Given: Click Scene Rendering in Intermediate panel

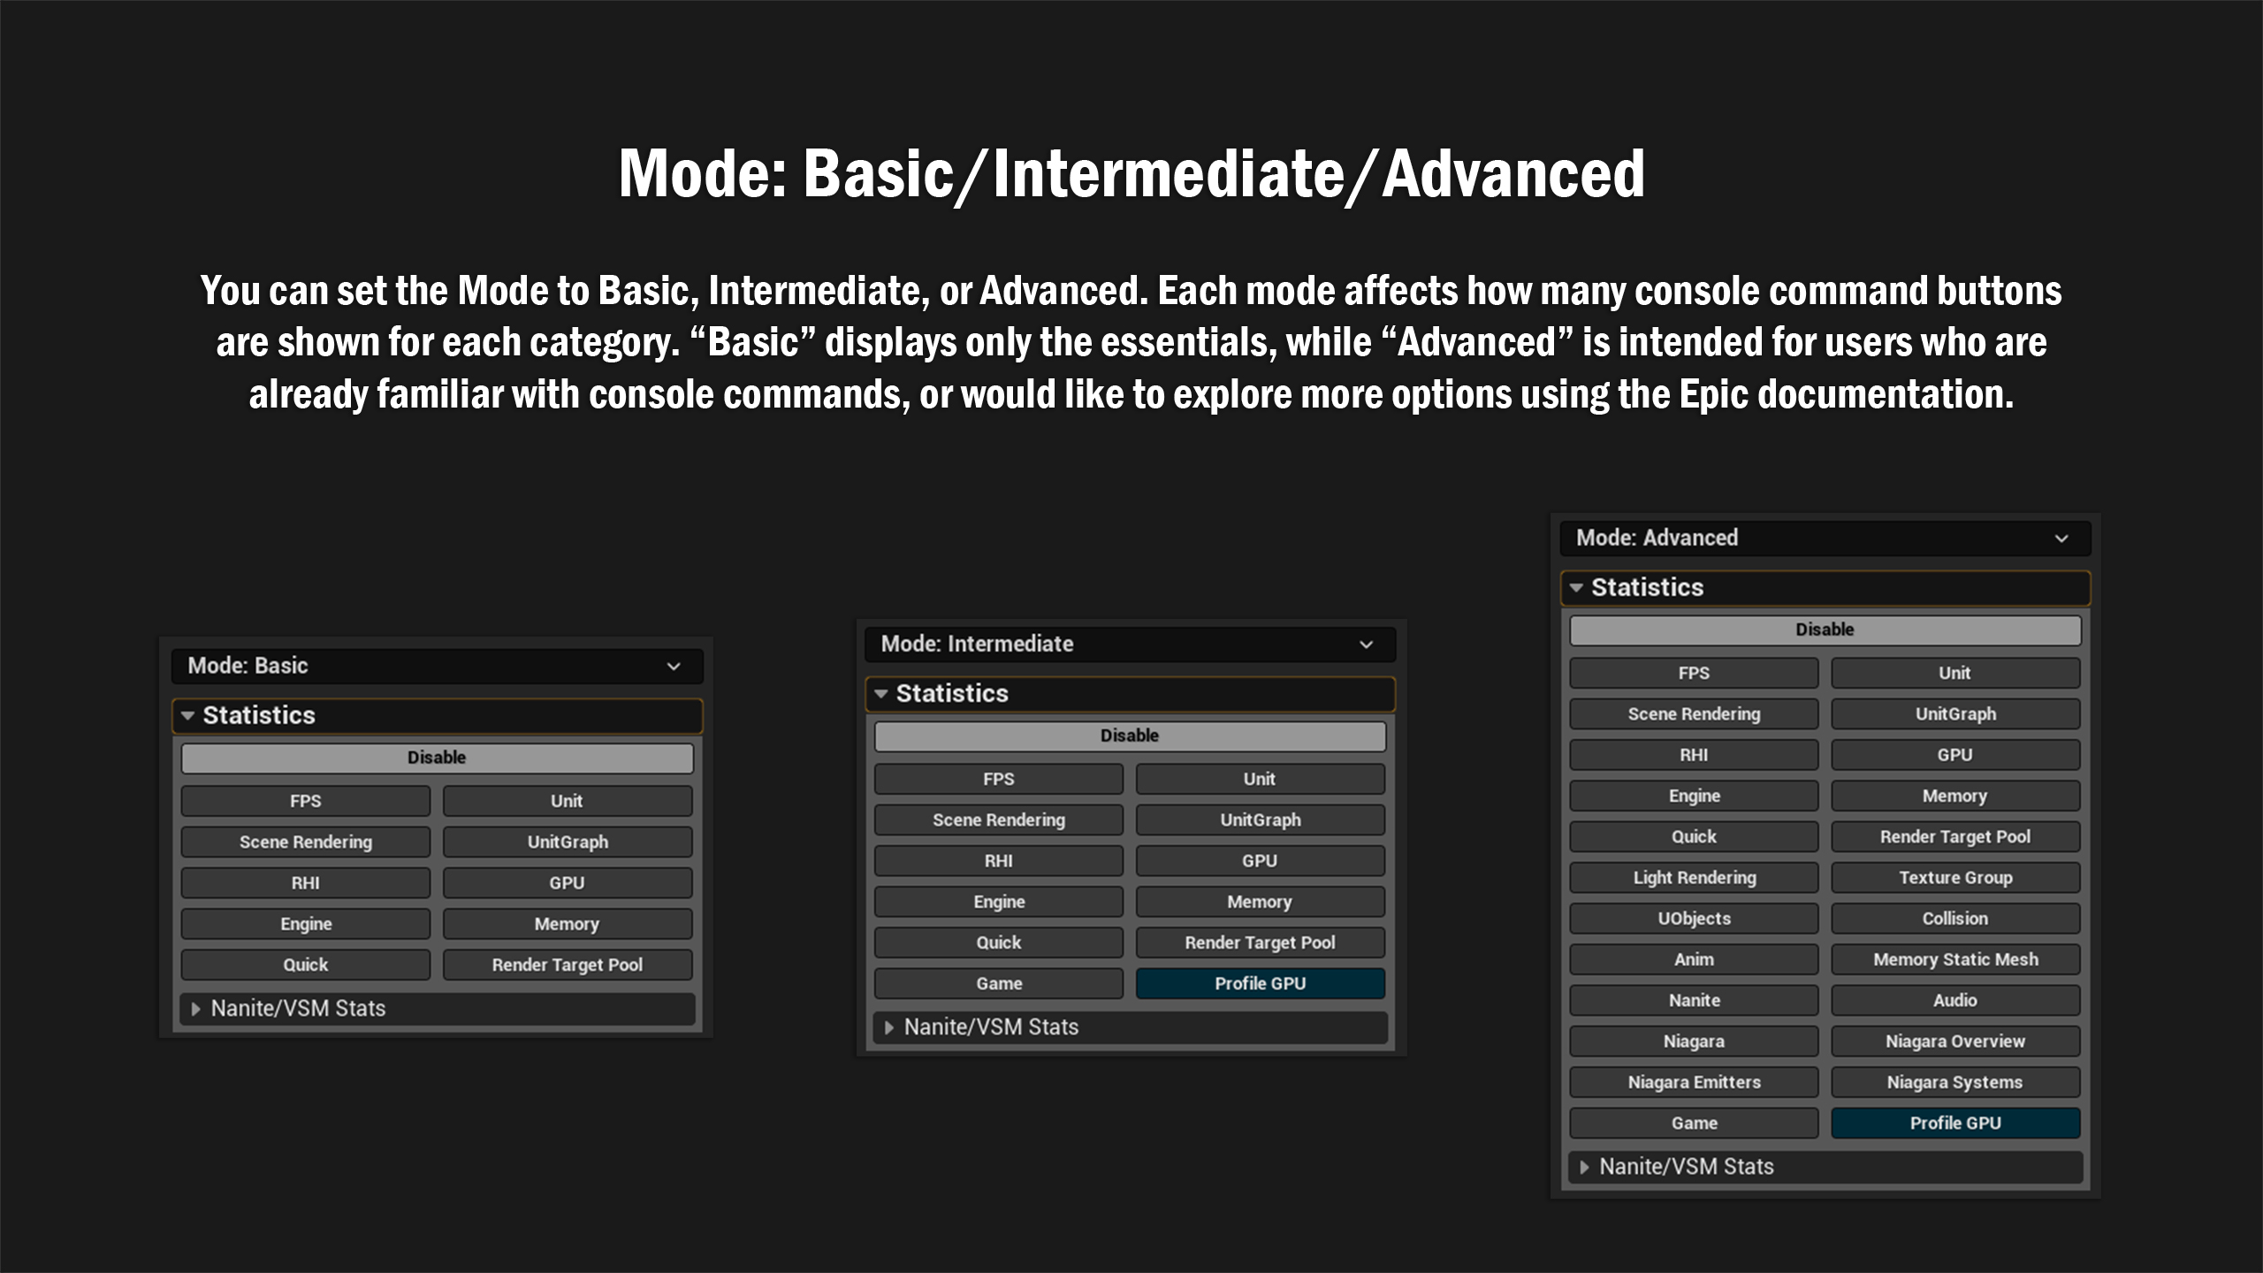Looking at the screenshot, I should pyautogui.click(x=999, y=820).
